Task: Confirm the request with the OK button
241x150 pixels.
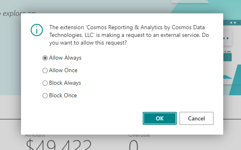Action: (x=160, y=118)
